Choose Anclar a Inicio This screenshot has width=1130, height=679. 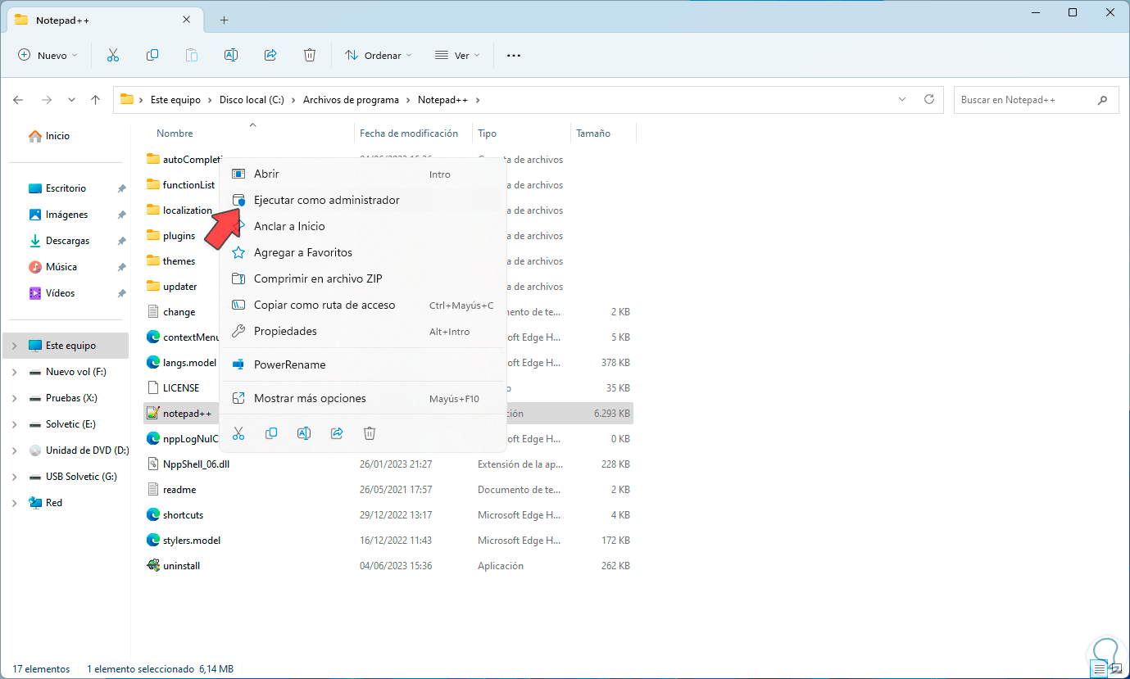tap(362, 226)
